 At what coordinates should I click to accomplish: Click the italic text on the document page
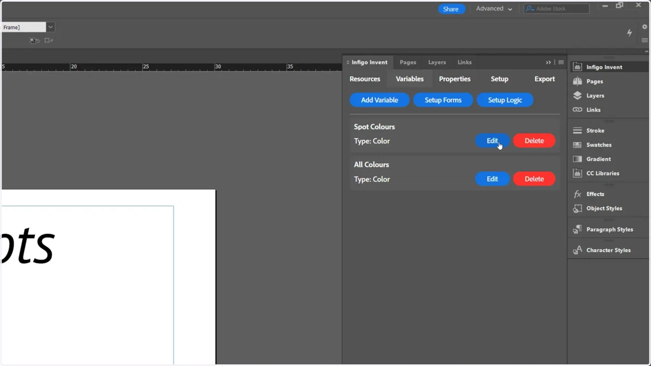[x=28, y=247]
